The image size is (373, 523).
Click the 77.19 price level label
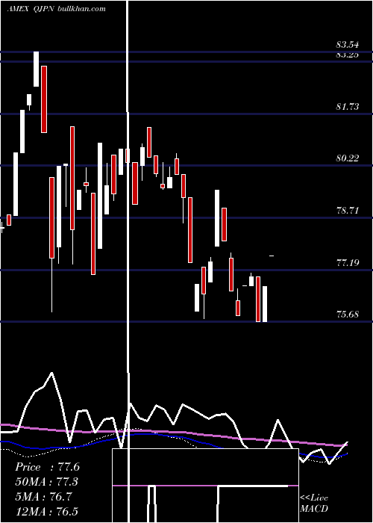point(348,263)
